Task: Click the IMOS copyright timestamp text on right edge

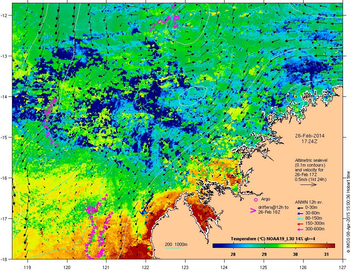Action: click(x=348, y=212)
